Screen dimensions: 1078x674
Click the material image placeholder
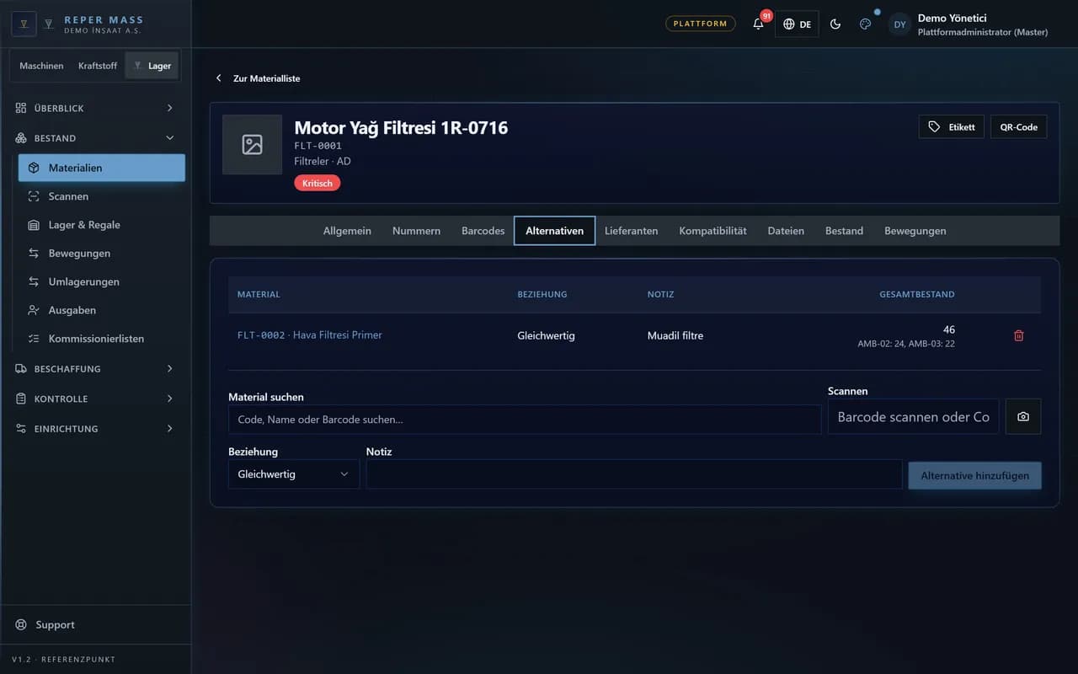pyautogui.click(x=252, y=144)
